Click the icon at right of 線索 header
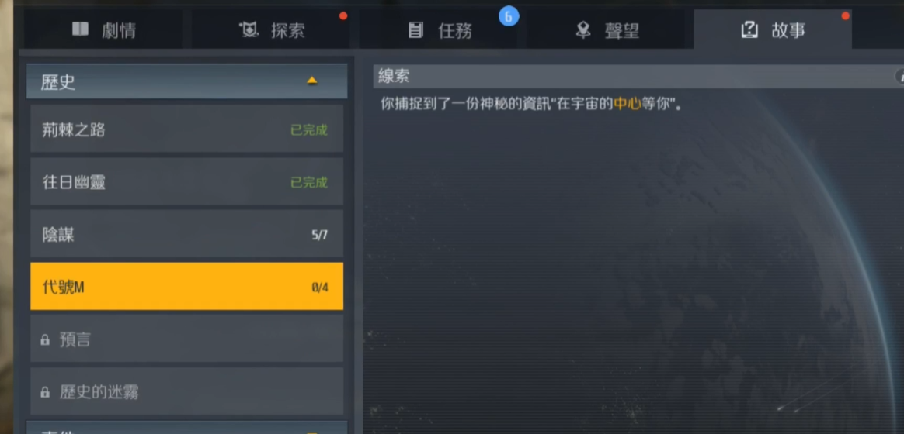The width and height of the screenshot is (904, 434). pyautogui.click(x=899, y=76)
